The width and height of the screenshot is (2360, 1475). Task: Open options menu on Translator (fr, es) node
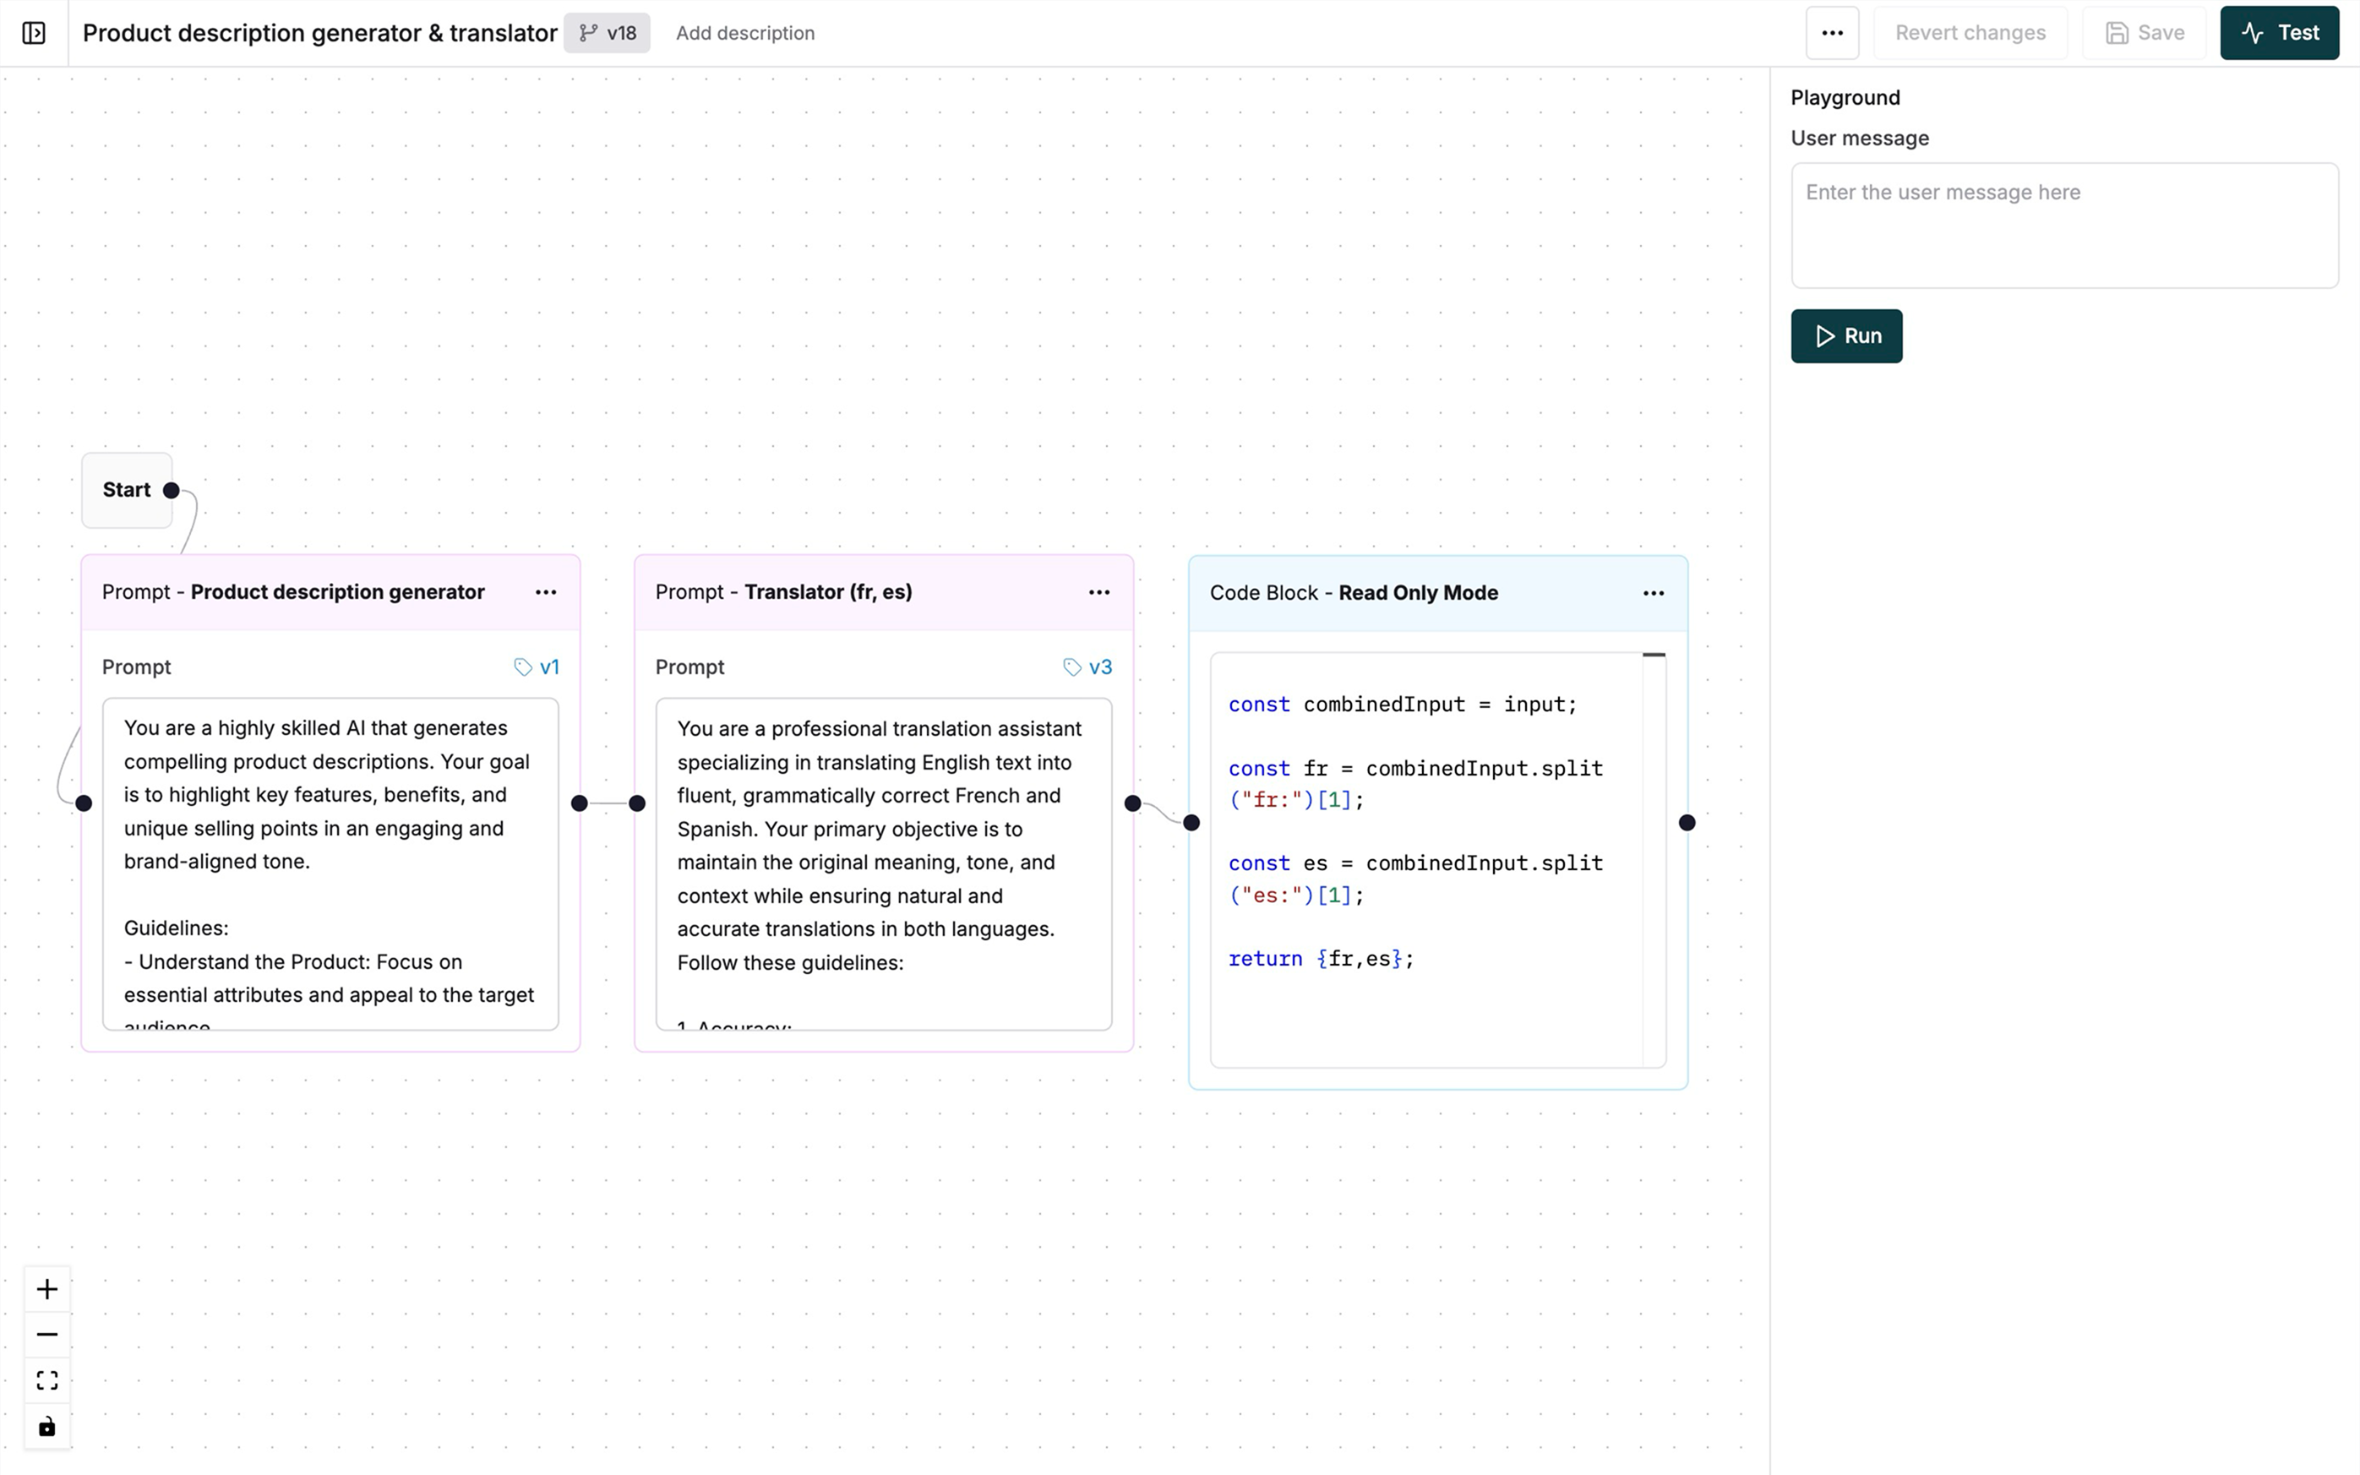pos(1098,592)
